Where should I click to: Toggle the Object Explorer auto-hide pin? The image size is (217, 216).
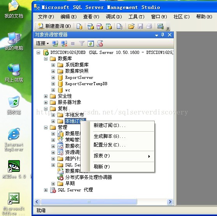163,35
